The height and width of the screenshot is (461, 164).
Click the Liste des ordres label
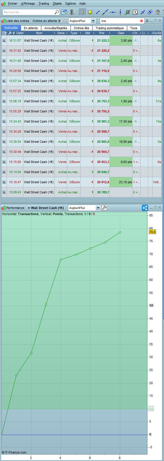[18, 21]
